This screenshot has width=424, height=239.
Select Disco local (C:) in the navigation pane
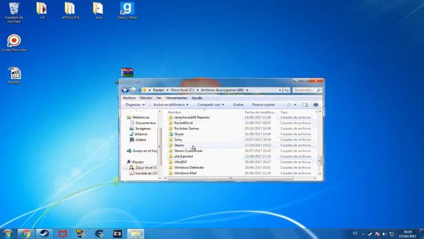pos(143,167)
